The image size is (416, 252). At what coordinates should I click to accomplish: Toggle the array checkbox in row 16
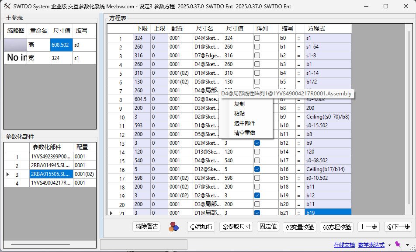(x=257, y=169)
